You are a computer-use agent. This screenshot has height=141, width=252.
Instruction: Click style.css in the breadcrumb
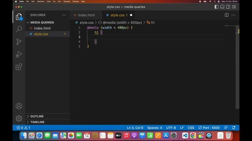pyautogui.click(x=87, y=23)
